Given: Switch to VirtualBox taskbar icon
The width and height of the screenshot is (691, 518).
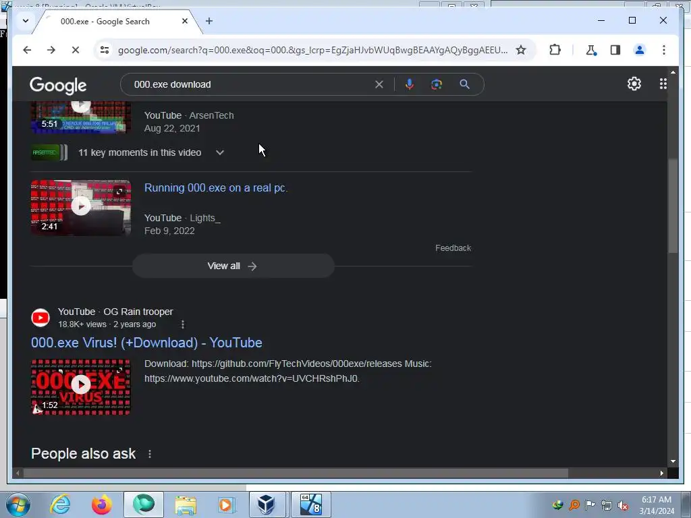Looking at the screenshot, I should (267, 505).
